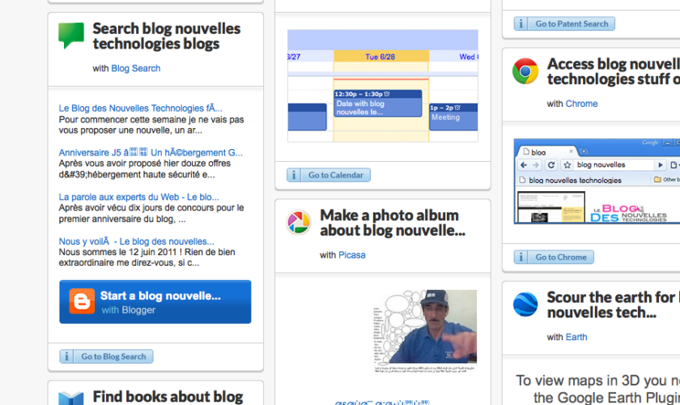Click the green Blog Search speech-bubble icon
The height and width of the screenshot is (405, 680).
(x=71, y=36)
